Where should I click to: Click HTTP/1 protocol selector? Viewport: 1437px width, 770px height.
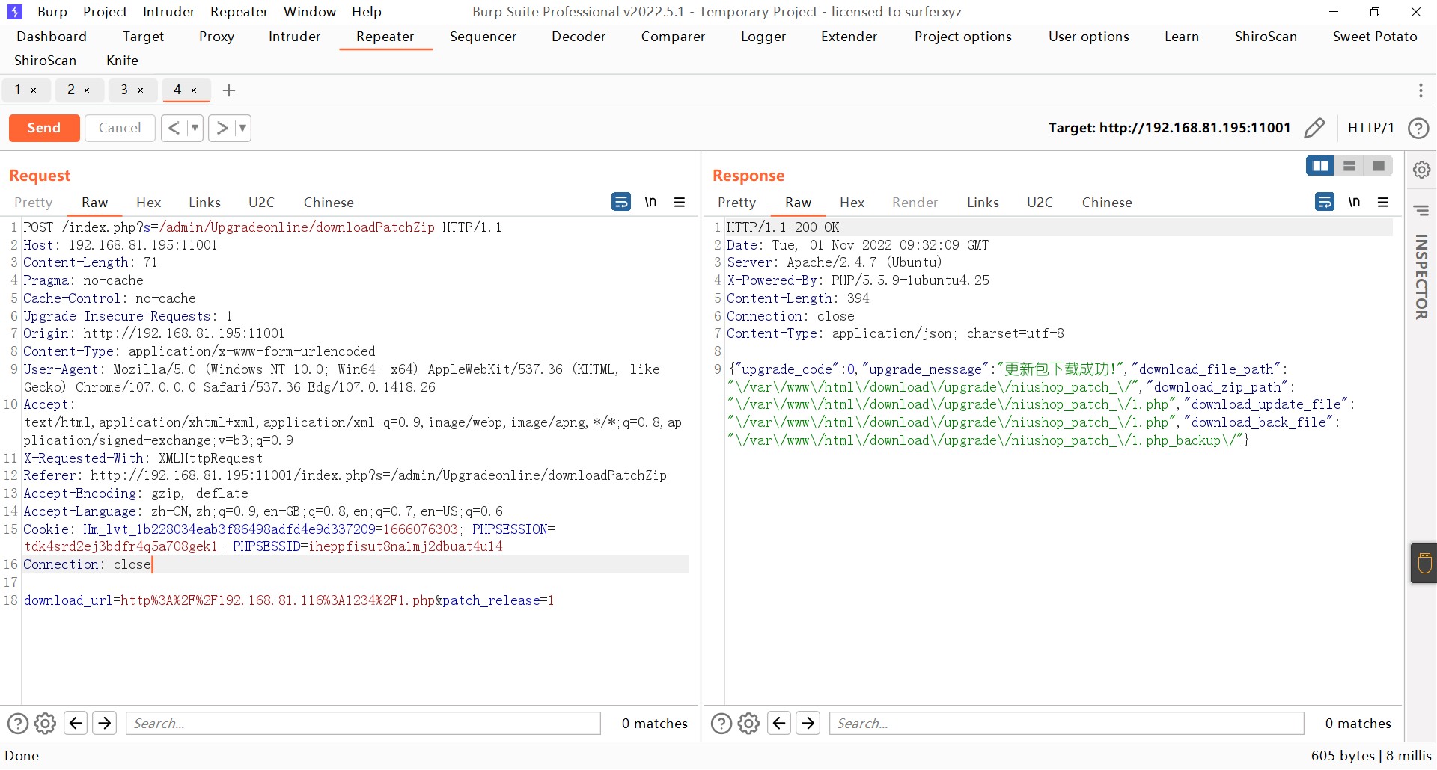pyautogui.click(x=1370, y=128)
